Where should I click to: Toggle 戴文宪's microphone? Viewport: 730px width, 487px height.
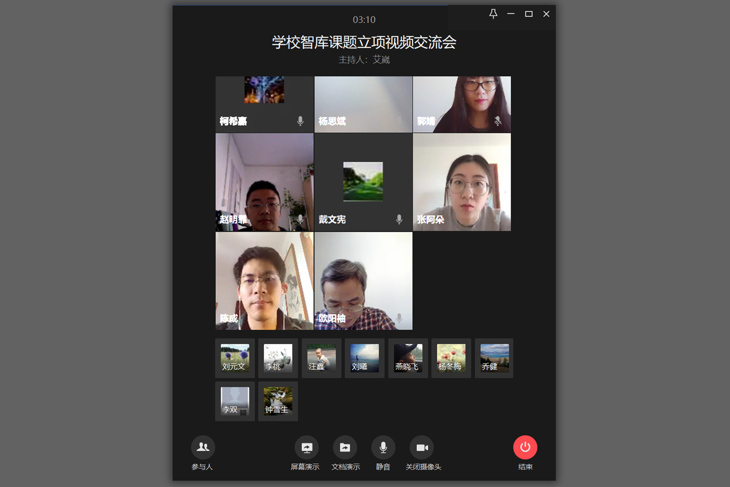(x=399, y=220)
